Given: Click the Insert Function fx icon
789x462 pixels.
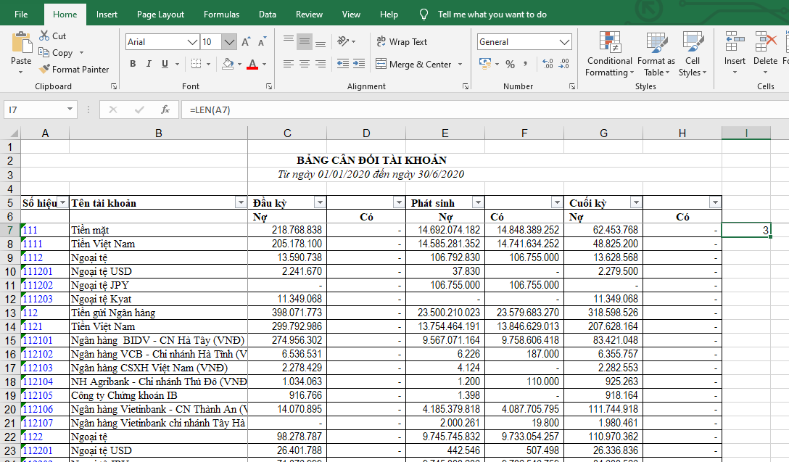Looking at the screenshot, I should point(165,110).
